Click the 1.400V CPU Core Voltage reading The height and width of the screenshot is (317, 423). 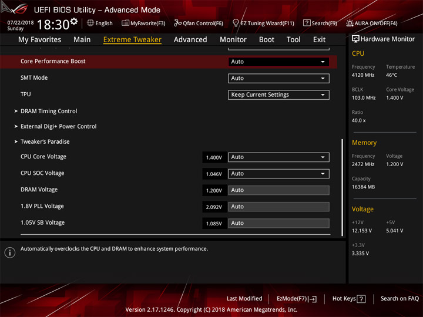click(214, 157)
